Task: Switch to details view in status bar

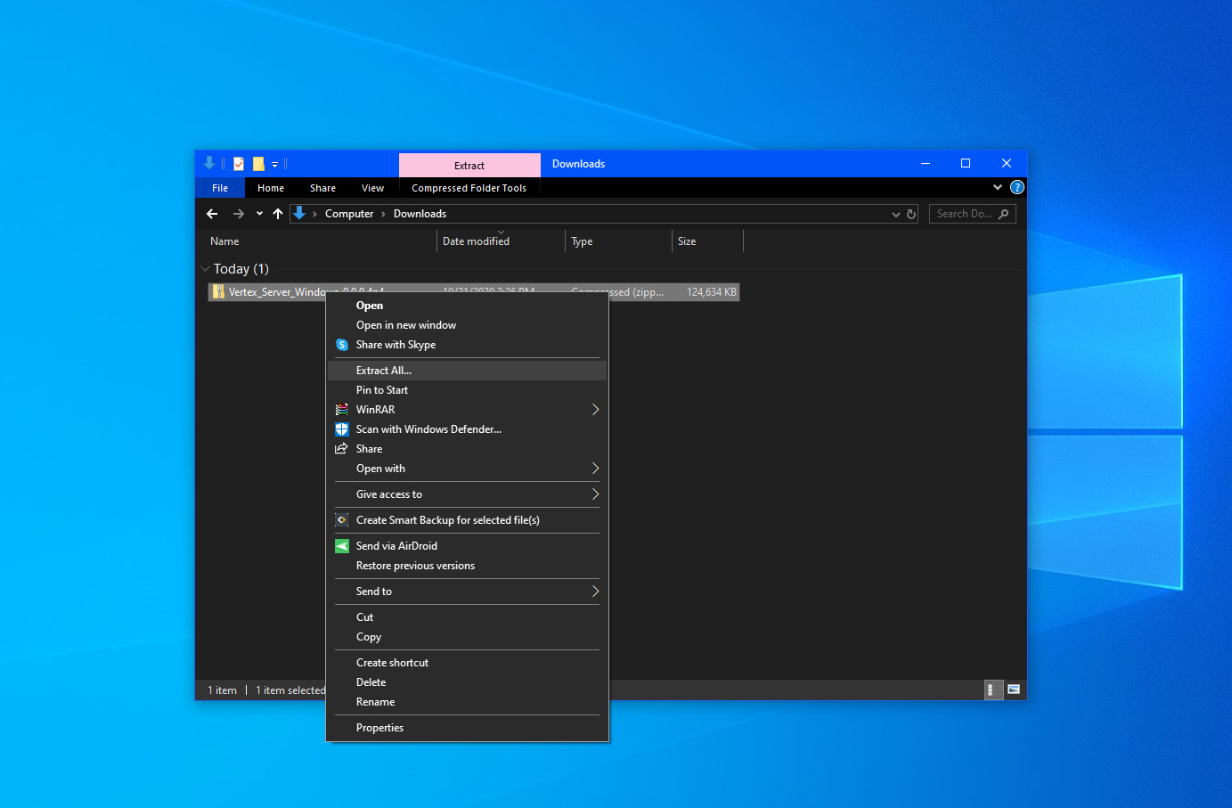Action: tap(991, 690)
